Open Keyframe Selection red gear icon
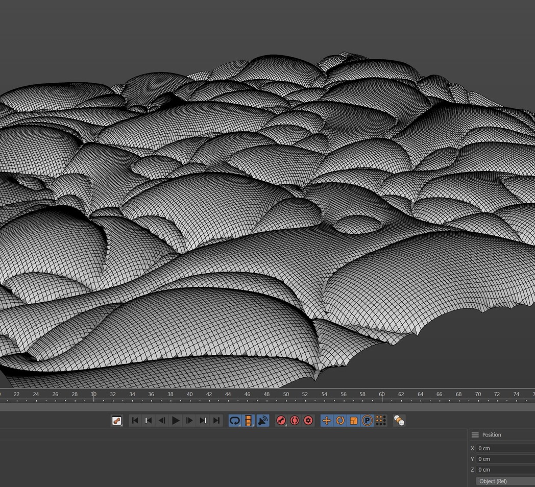The height and width of the screenshot is (487, 535). click(308, 421)
